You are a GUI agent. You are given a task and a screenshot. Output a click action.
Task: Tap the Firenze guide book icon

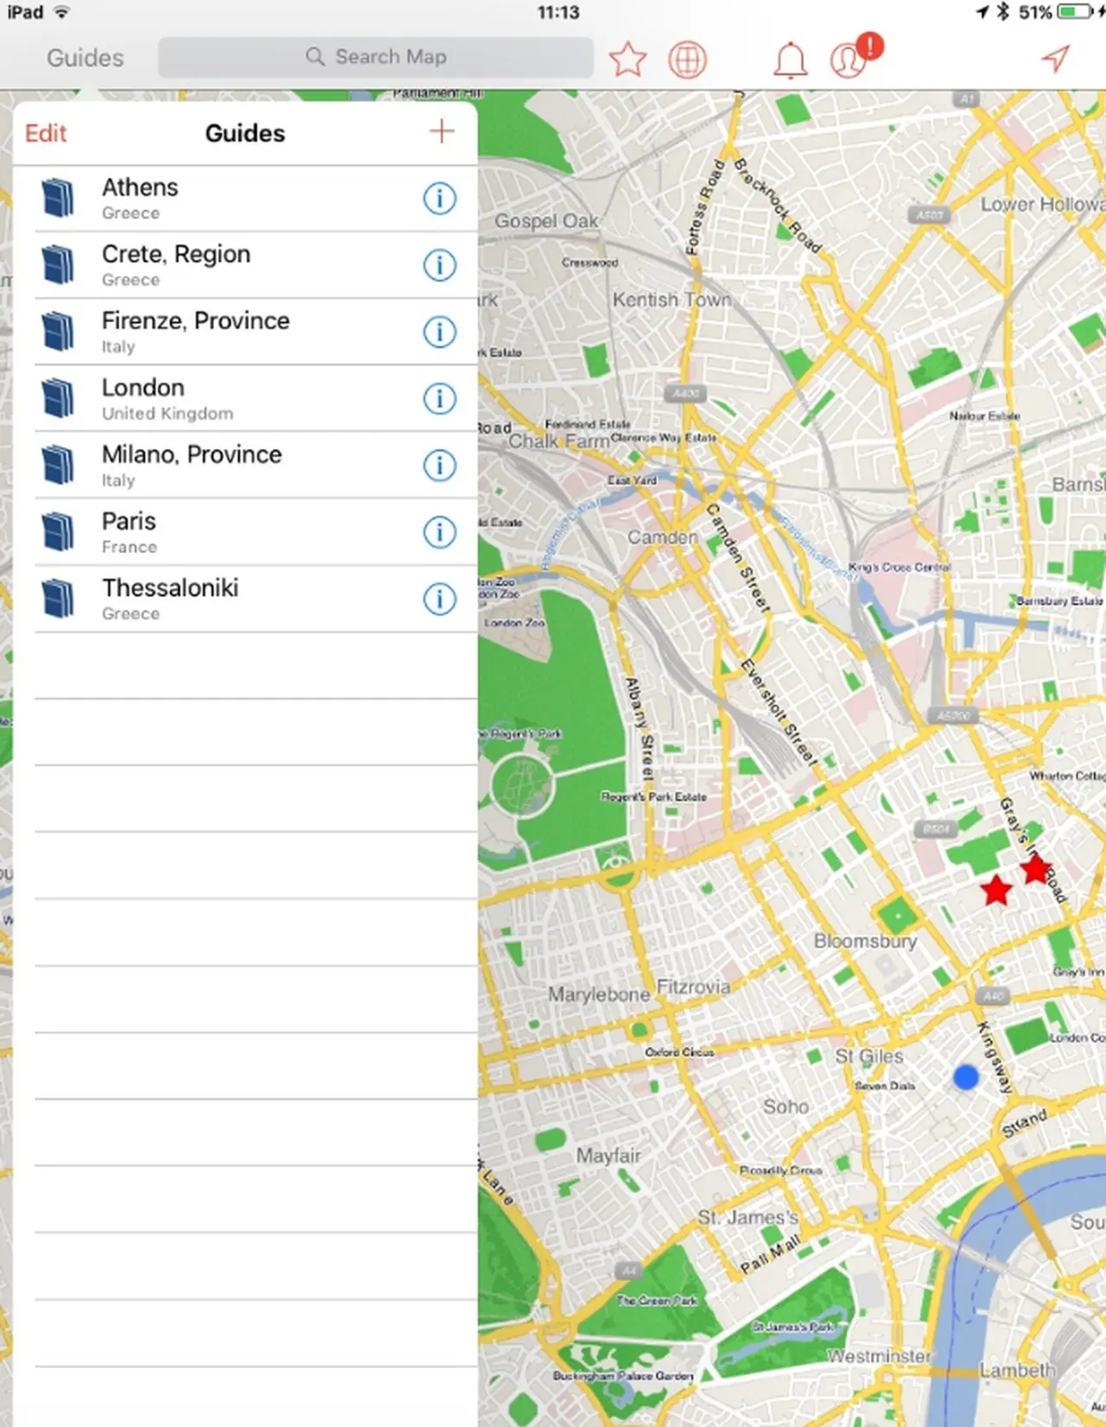coord(58,331)
